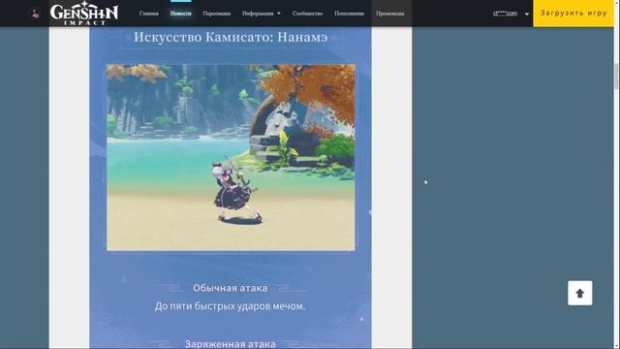This screenshot has height=349, width=620.
Task: Open the Новости tab
Action: click(x=181, y=14)
